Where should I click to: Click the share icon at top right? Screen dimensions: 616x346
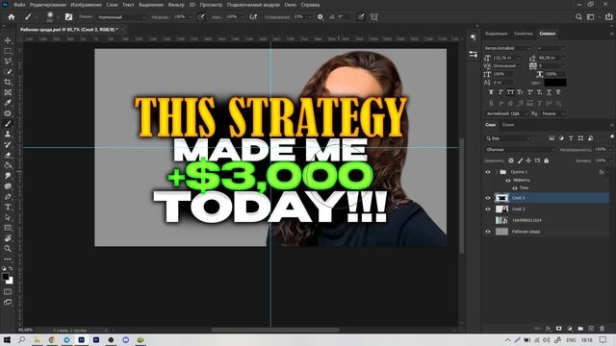608,17
